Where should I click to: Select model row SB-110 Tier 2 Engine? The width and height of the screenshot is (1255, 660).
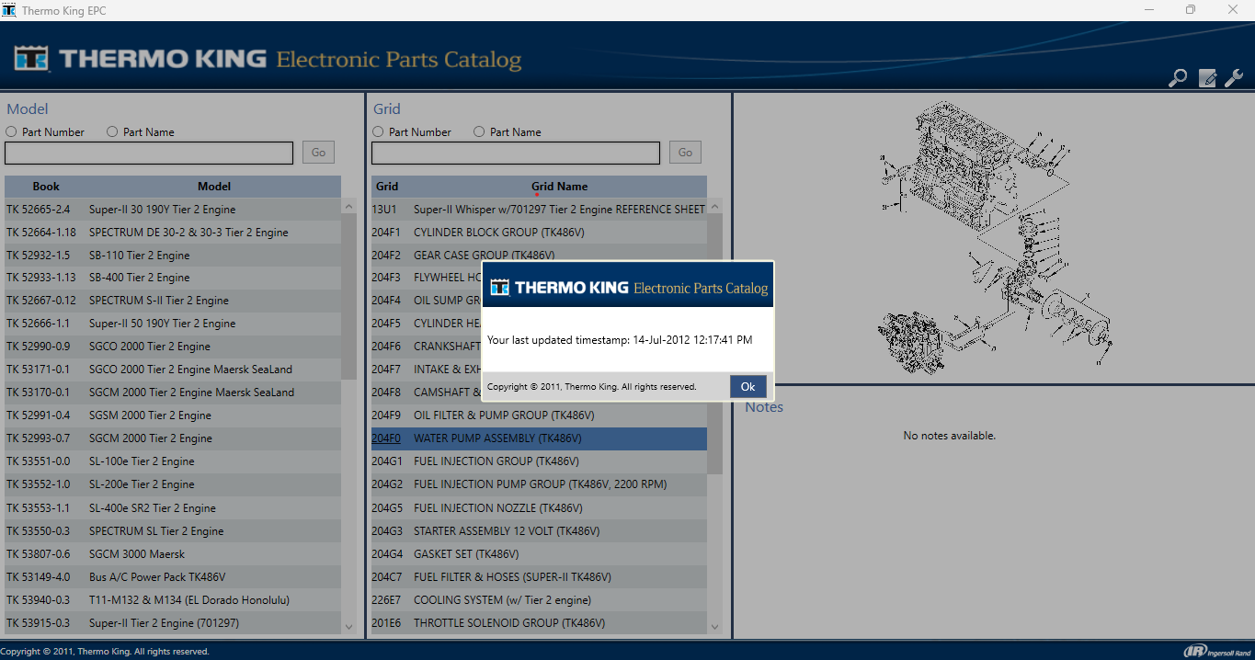(x=173, y=256)
